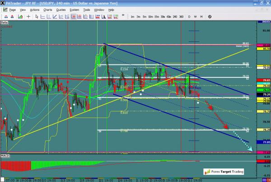Click the Forex Target Trading logo
271x182 pixels.
coord(224,172)
